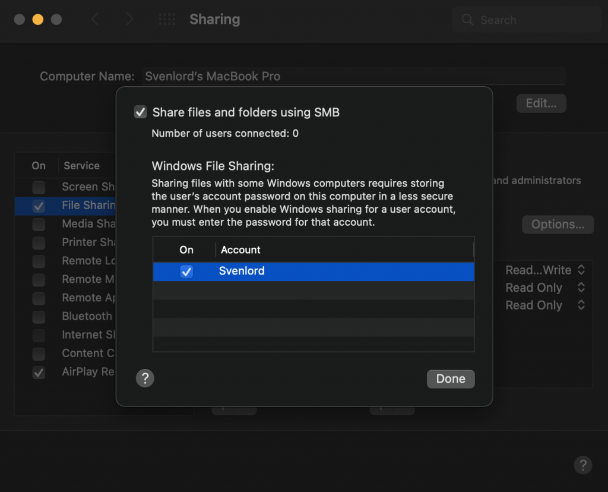608x492 pixels.
Task: Click the Done button
Action: pyautogui.click(x=451, y=379)
